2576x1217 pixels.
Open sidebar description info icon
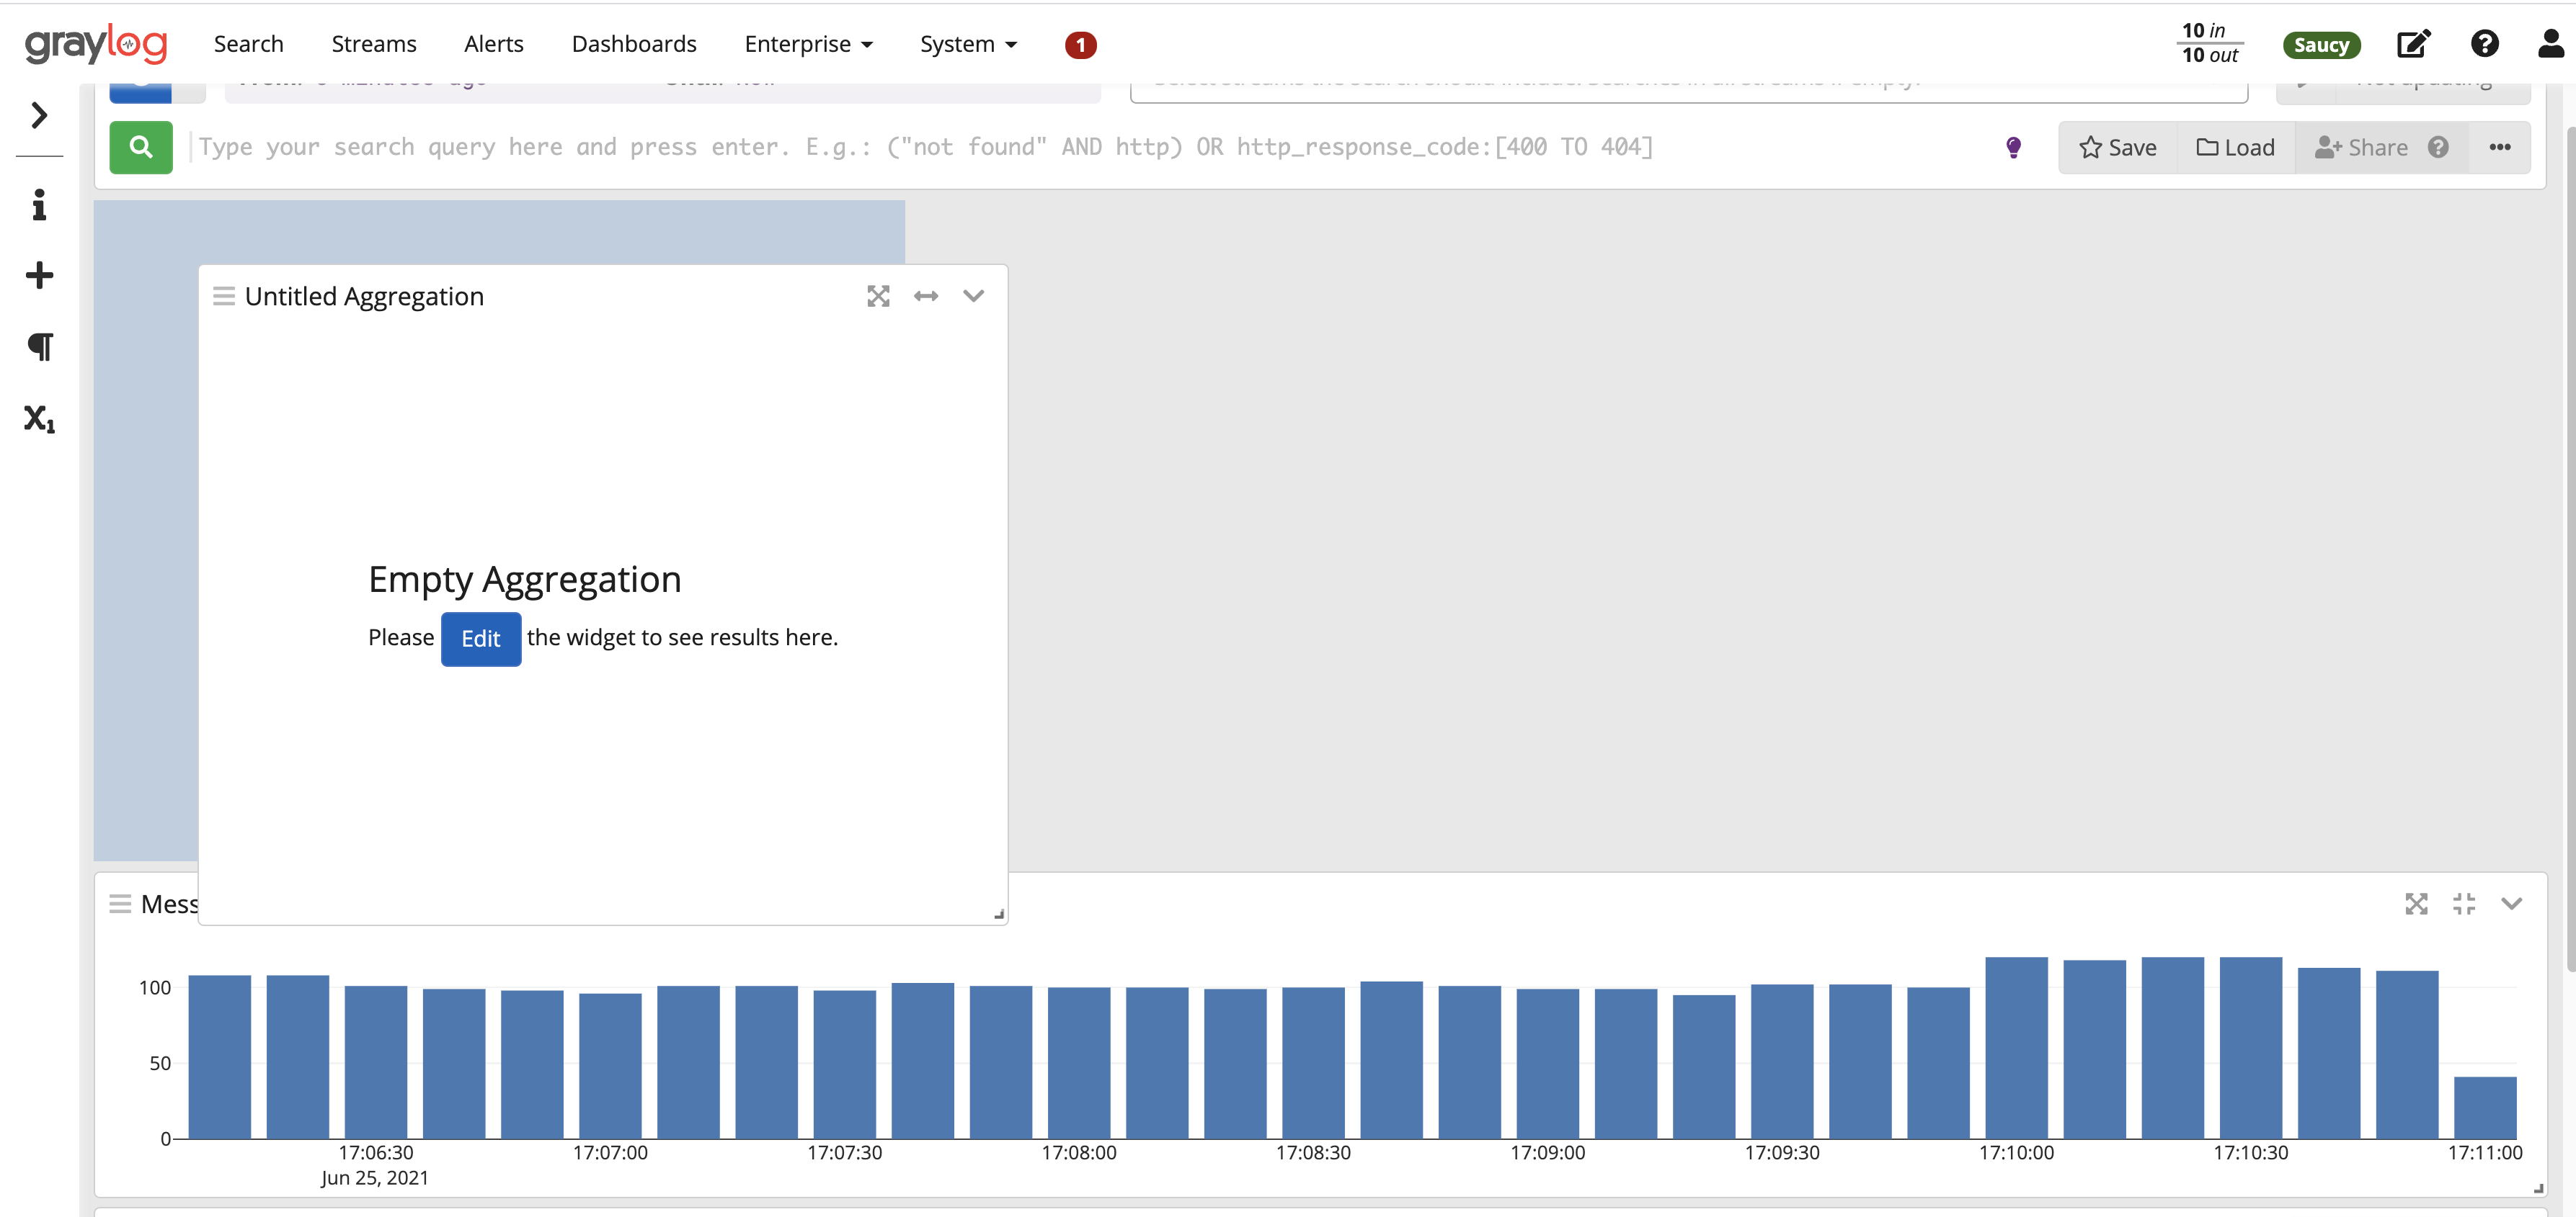39,205
